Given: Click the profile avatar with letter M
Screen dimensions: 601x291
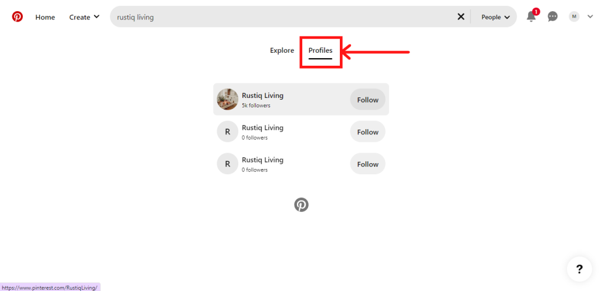Looking at the screenshot, I should point(573,17).
